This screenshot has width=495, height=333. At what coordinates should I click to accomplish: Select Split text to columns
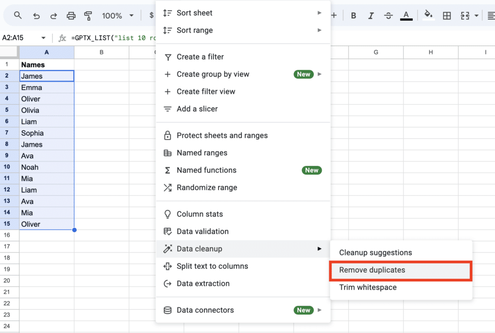click(x=212, y=266)
